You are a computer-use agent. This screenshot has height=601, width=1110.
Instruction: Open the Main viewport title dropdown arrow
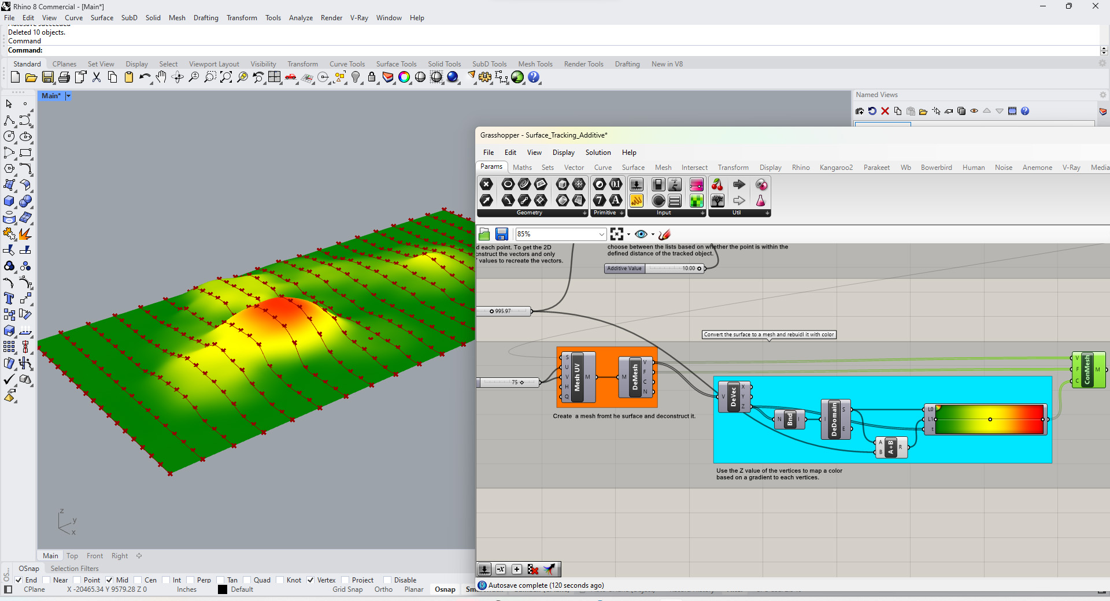68,96
